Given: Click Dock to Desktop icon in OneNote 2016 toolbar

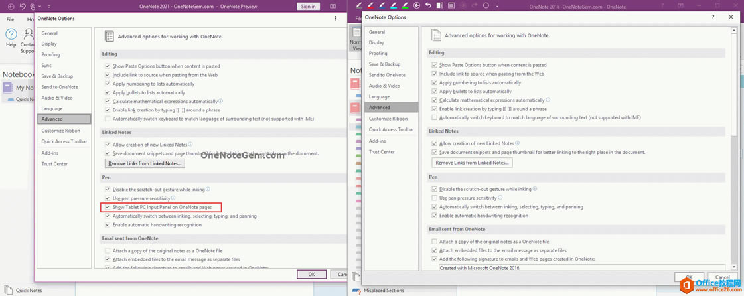Looking at the screenshot, I should [440, 6].
